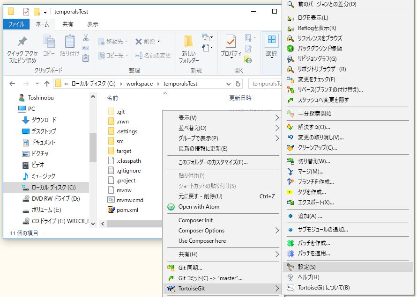Select the .git folder
This screenshot has height=297, width=417.
(x=117, y=112)
